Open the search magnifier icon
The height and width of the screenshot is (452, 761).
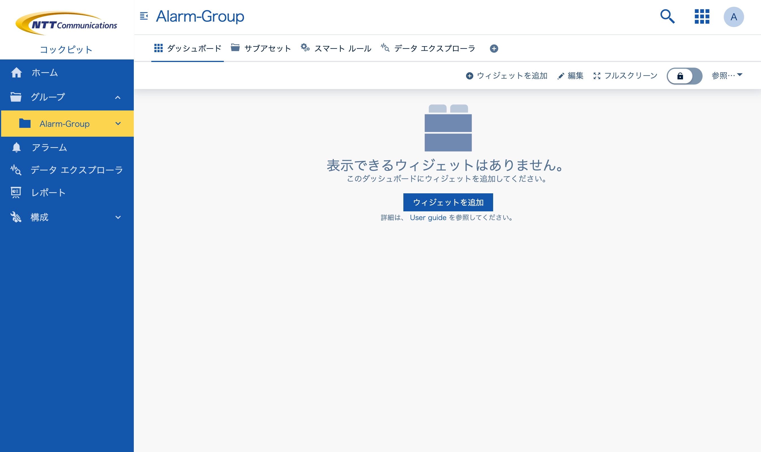(x=667, y=16)
